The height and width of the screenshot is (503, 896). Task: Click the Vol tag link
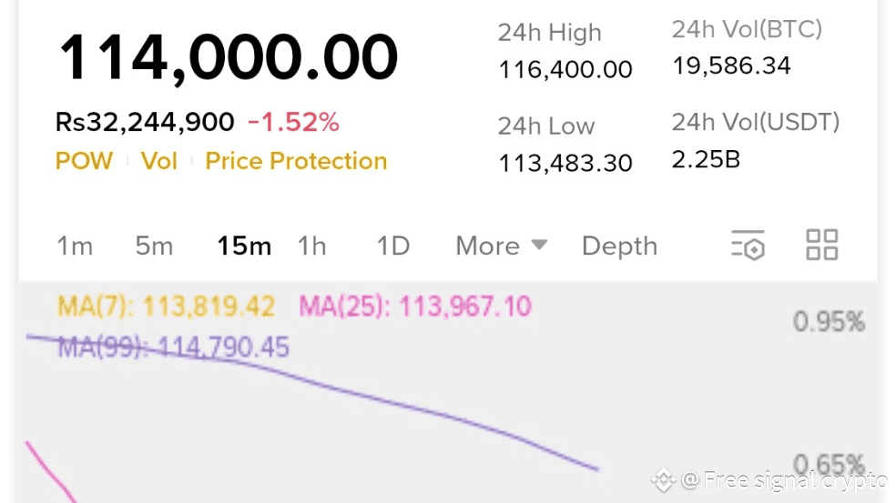159,161
